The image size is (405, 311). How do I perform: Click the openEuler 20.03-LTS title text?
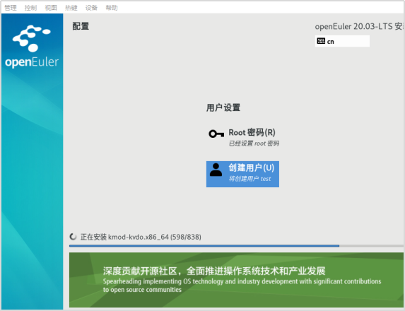coord(358,26)
